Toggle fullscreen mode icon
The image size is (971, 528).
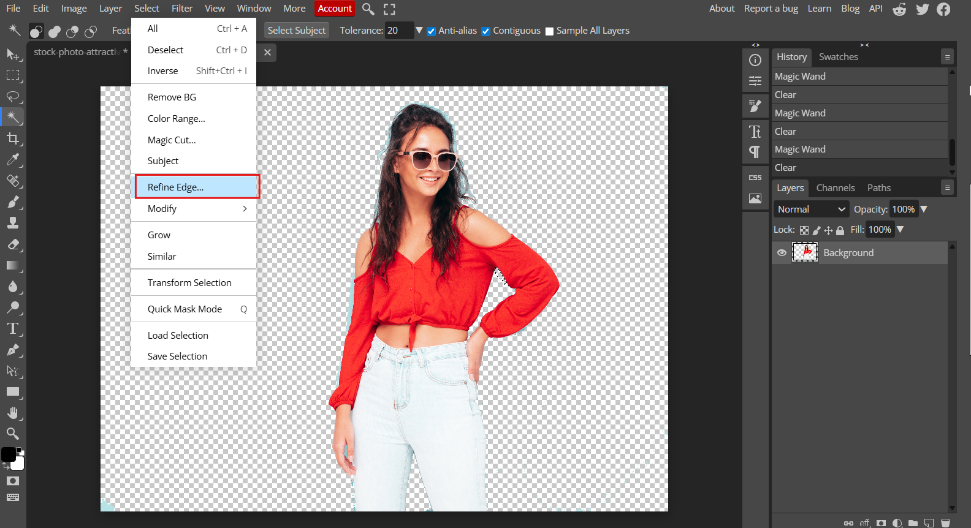(x=389, y=9)
